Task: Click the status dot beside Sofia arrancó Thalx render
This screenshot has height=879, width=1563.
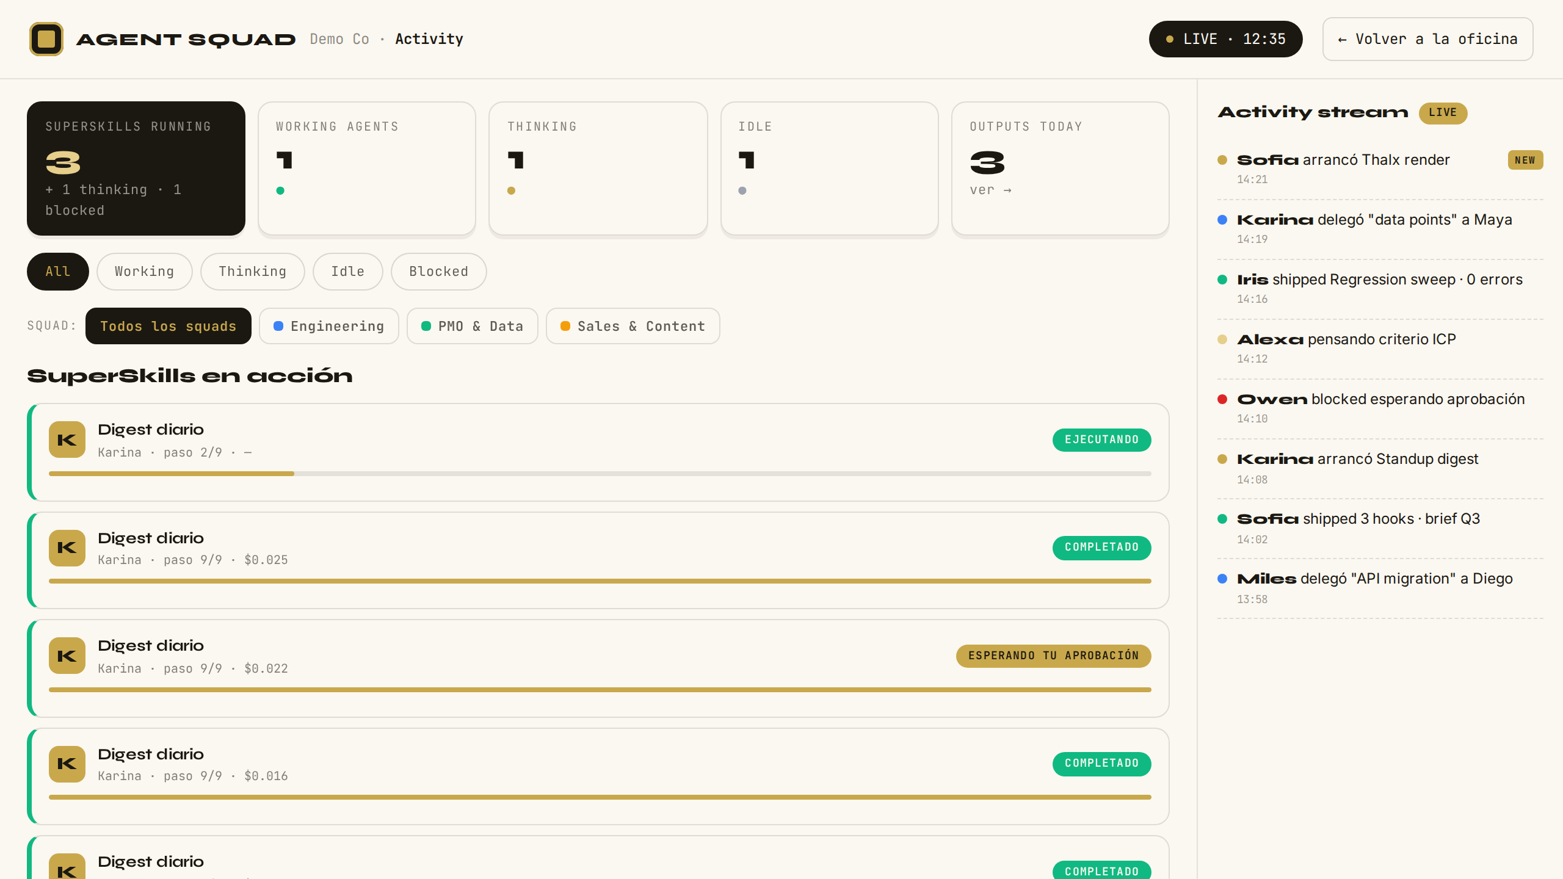Action: click(1222, 160)
